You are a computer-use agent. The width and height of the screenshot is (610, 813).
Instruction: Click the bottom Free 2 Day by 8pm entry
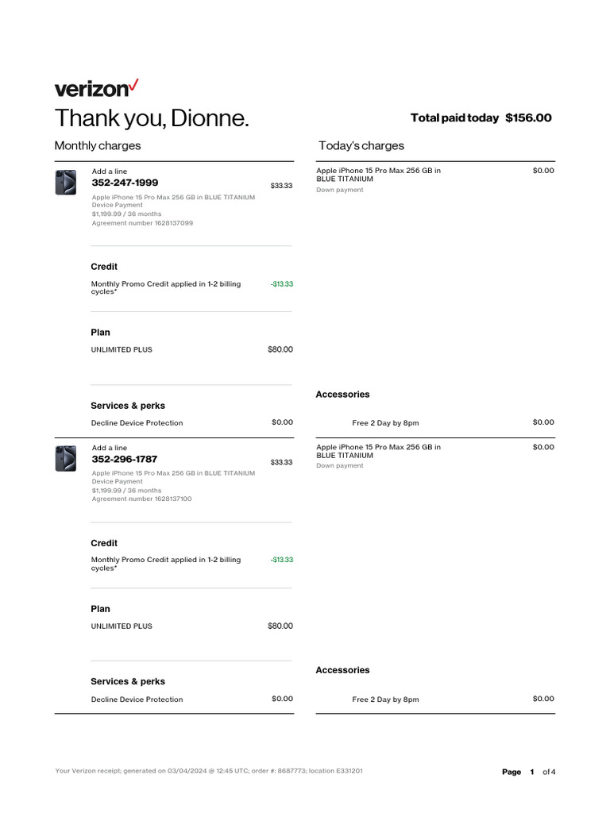coord(385,699)
